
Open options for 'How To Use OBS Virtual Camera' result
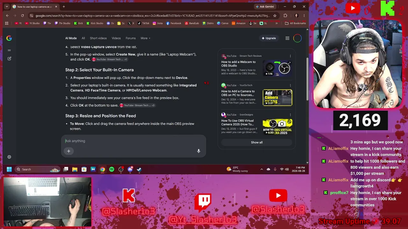(290, 114)
